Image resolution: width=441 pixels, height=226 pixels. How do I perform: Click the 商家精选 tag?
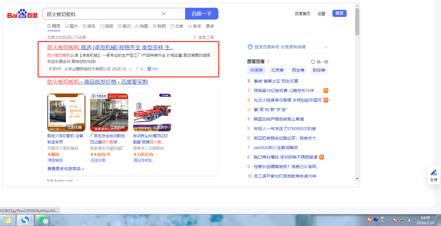pos(55,160)
